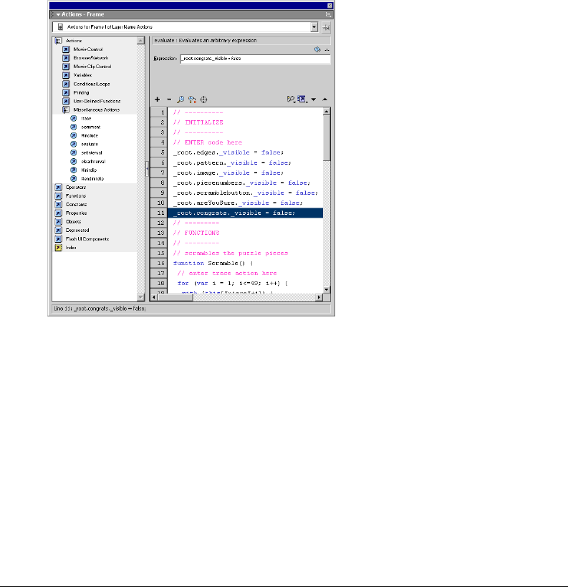Viewport: 568px width, 587px height.
Task: Open the Replace tool icon
Action: tap(192, 100)
